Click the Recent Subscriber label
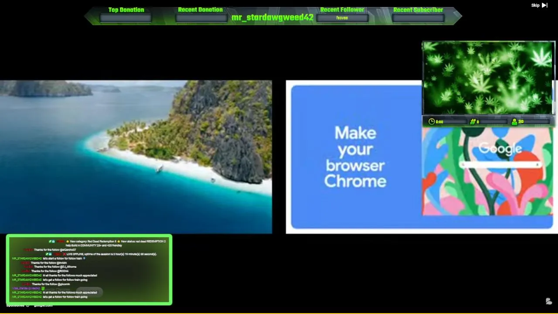Screen dimensions: 558x314 [418, 10]
